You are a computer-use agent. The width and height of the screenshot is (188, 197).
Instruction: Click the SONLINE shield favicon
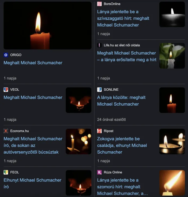pyautogui.click(x=99, y=90)
